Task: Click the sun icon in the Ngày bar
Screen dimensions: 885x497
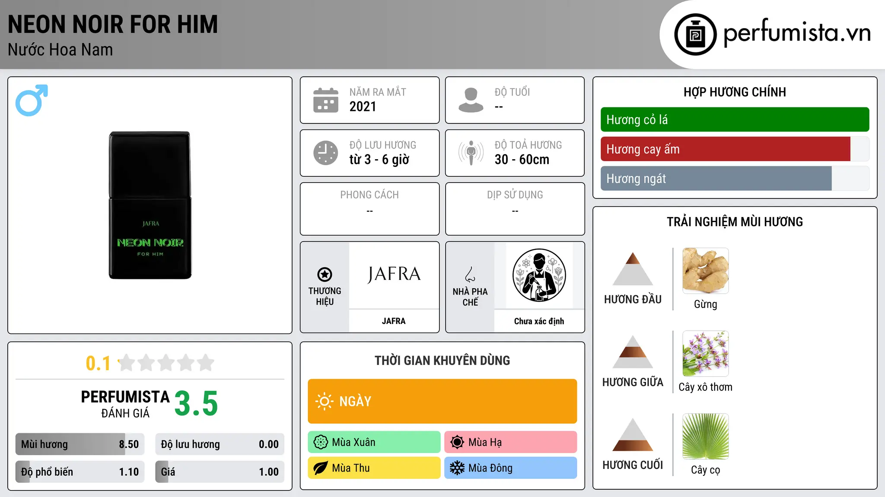Action: [x=324, y=401]
